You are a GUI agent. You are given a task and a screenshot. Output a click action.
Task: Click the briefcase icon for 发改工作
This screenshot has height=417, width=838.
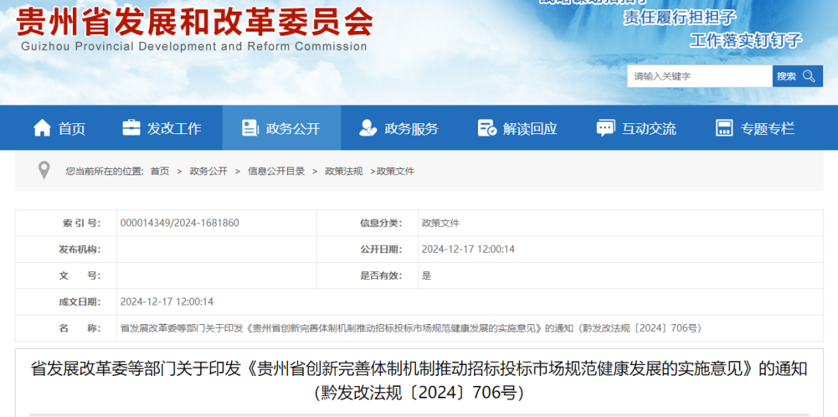coord(131,128)
